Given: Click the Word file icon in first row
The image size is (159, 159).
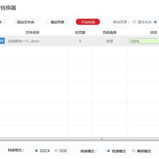Looking at the screenshot, I should click(x=2, y=41).
